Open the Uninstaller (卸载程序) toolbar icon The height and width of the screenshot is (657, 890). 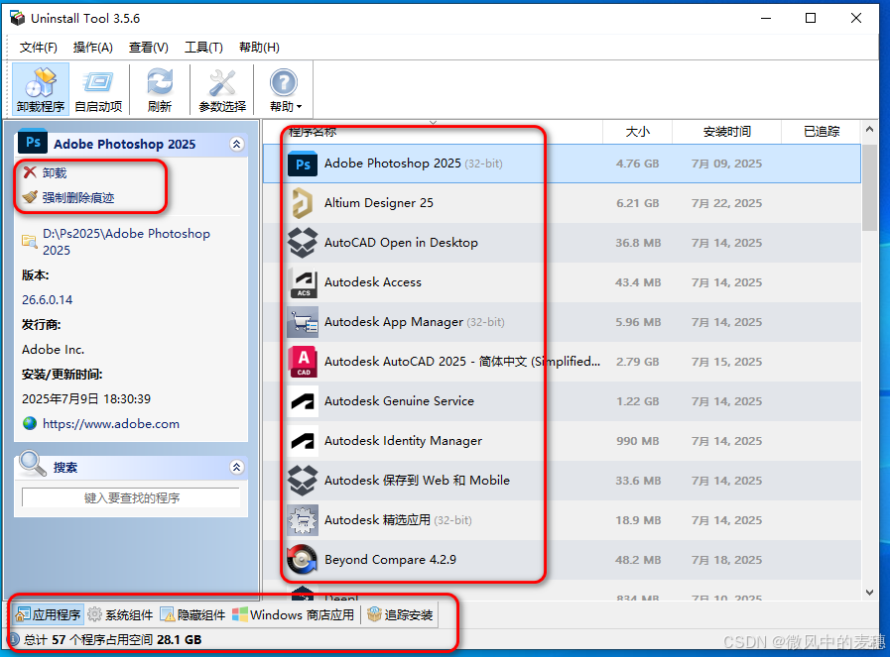[41, 89]
